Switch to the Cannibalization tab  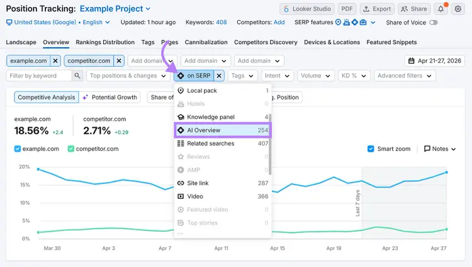tap(206, 42)
